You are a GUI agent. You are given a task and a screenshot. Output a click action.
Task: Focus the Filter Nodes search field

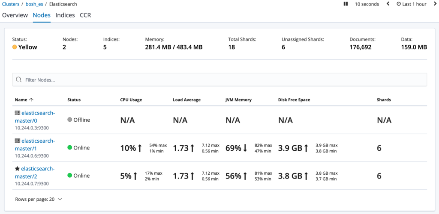[x=219, y=80]
